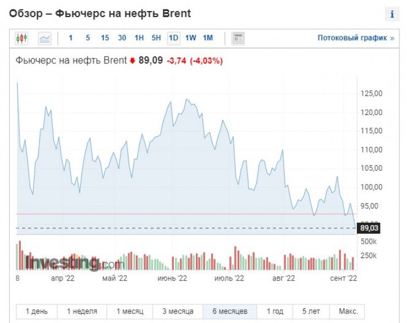
Task: Click the Макс. range button
Action: click(348, 311)
